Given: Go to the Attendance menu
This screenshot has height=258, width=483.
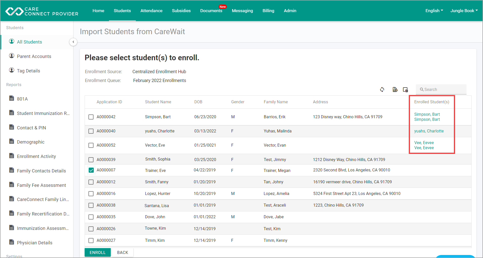Looking at the screenshot, I should (x=151, y=11).
